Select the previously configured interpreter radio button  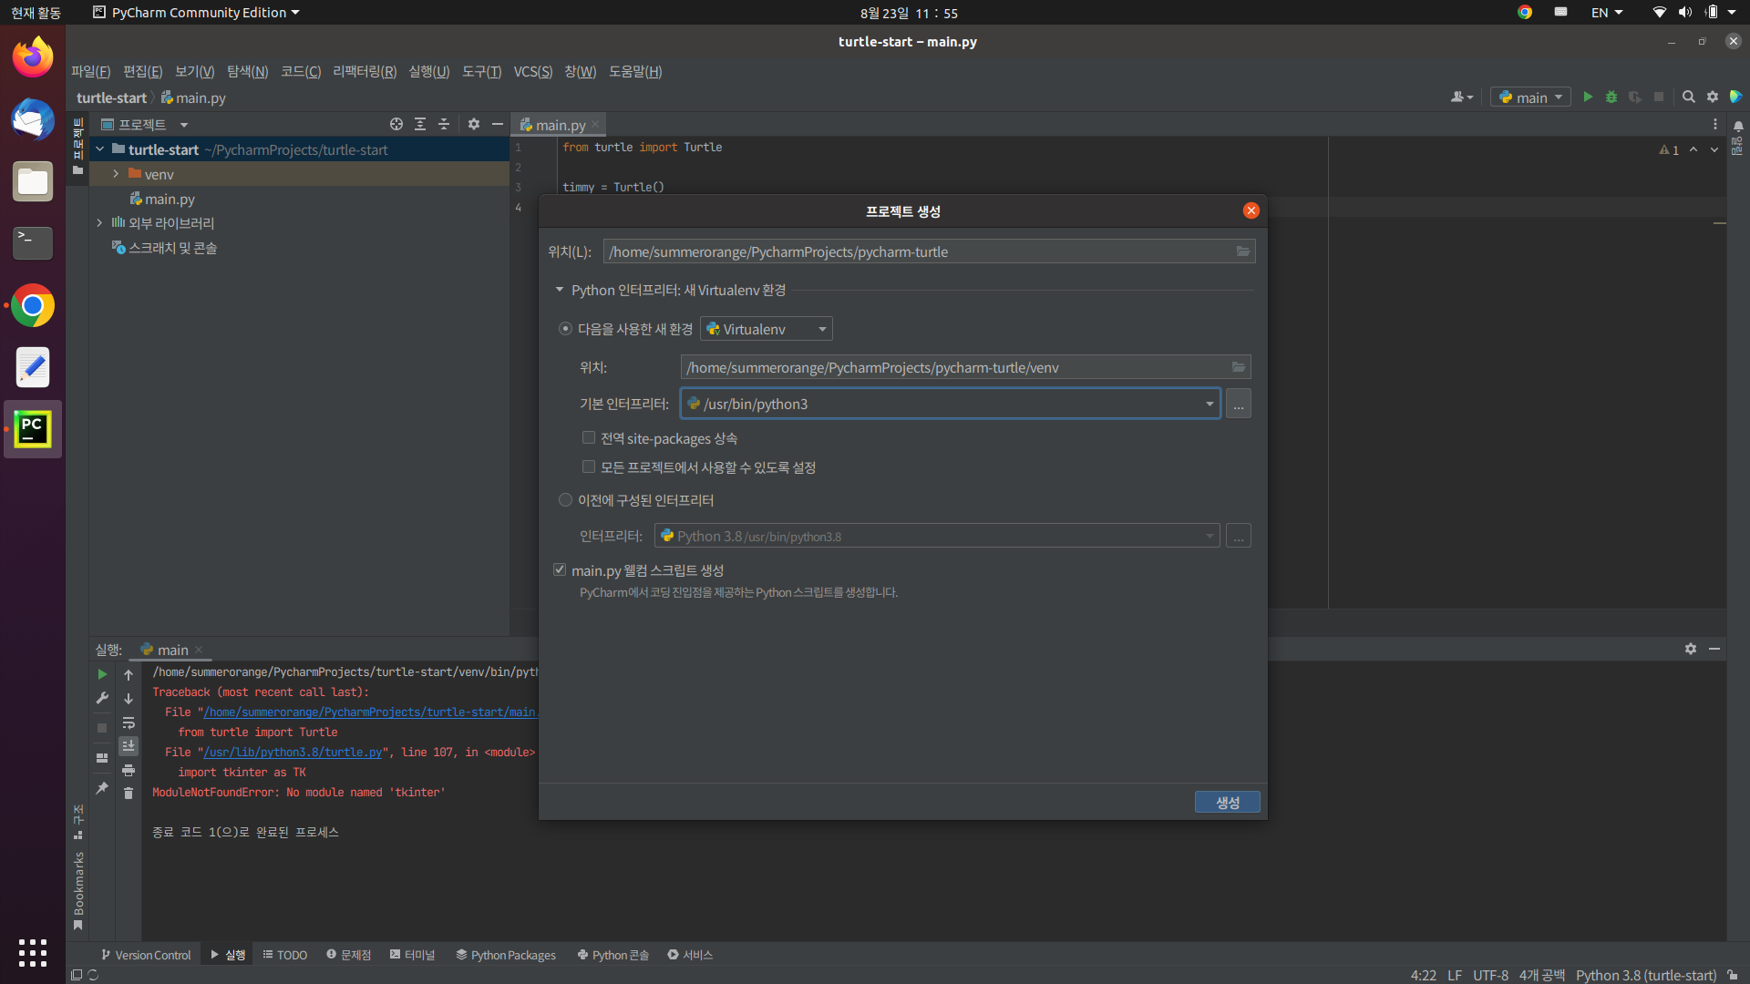565,499
